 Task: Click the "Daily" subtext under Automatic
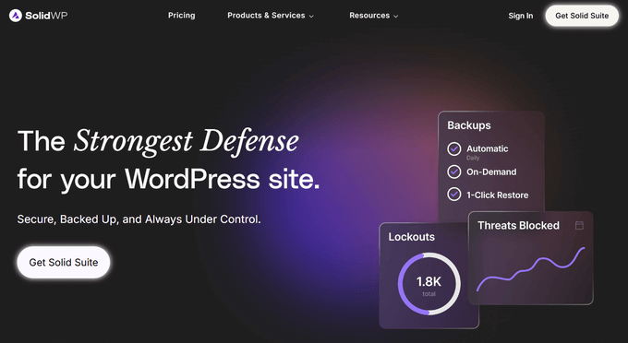[x=473, y=158]
